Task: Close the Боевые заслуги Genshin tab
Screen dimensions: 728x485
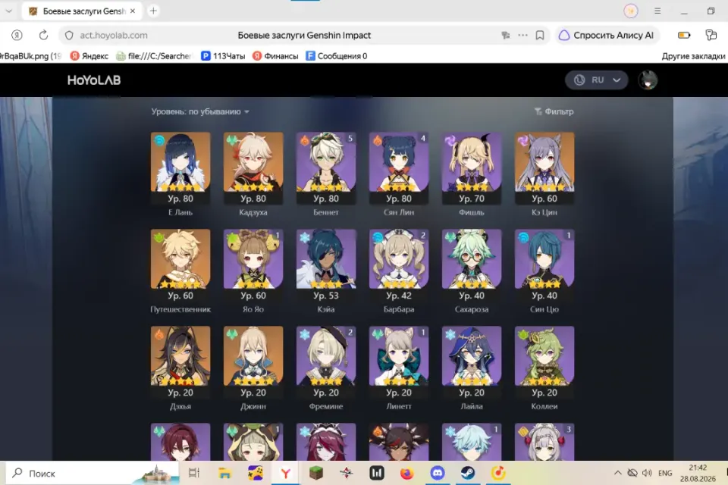Action: 133,11
